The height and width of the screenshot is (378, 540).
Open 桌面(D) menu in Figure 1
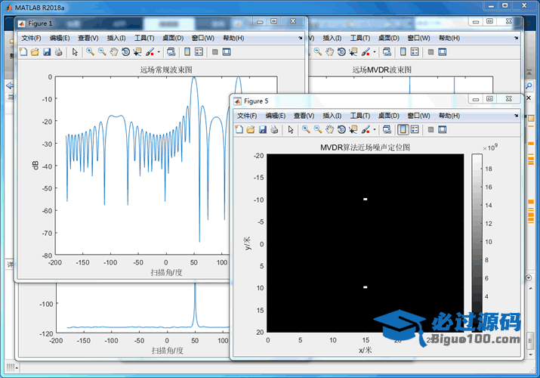(x=173, y=38)
